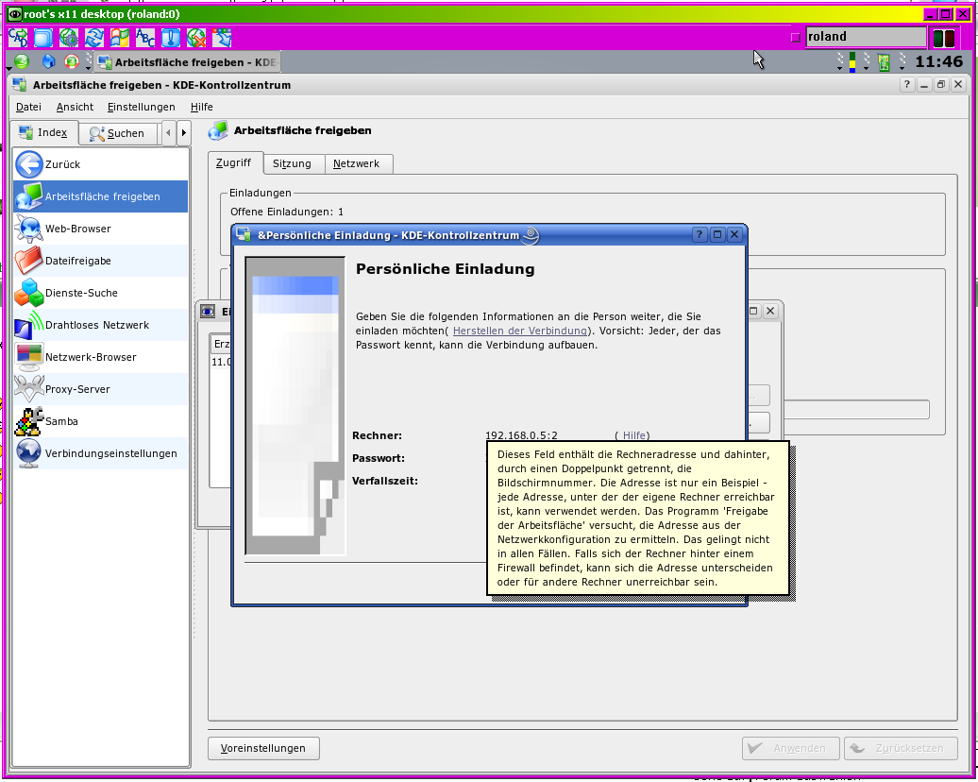Open the Ctrl-Alt-Del (CAD) toolbar icon
978x782 pixels.
18,38
